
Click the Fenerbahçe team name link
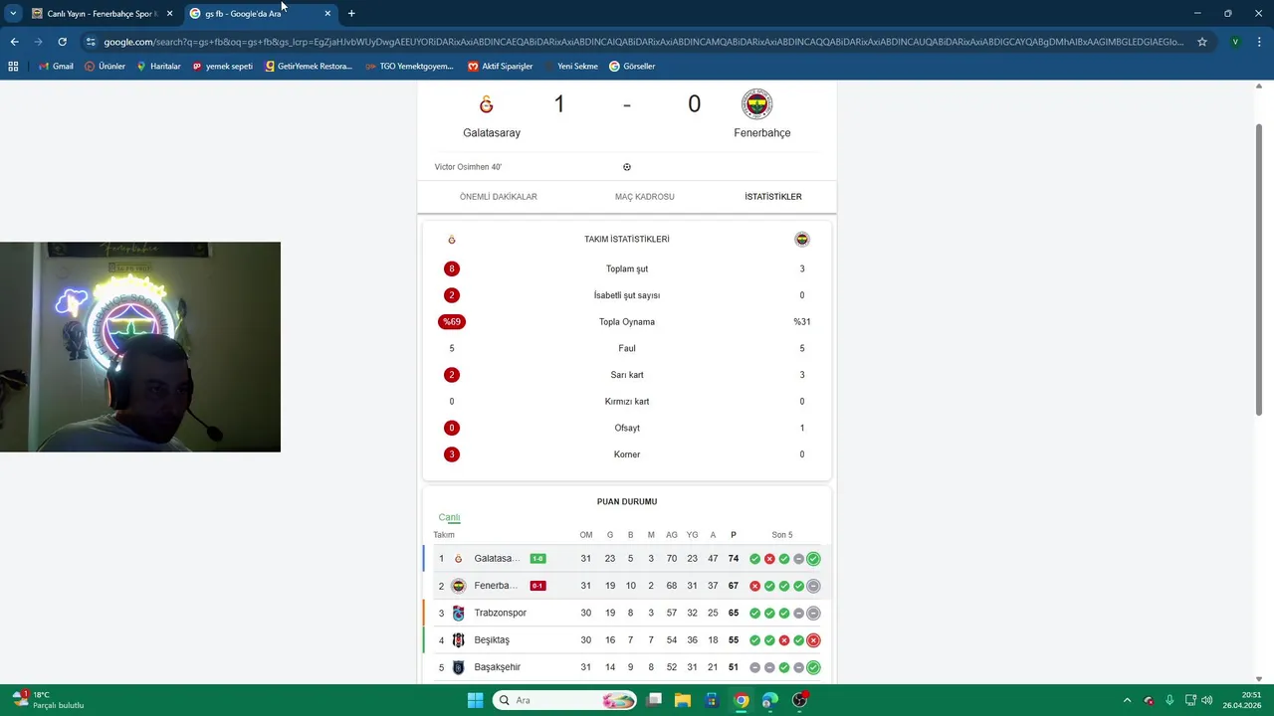coord(762,133)
